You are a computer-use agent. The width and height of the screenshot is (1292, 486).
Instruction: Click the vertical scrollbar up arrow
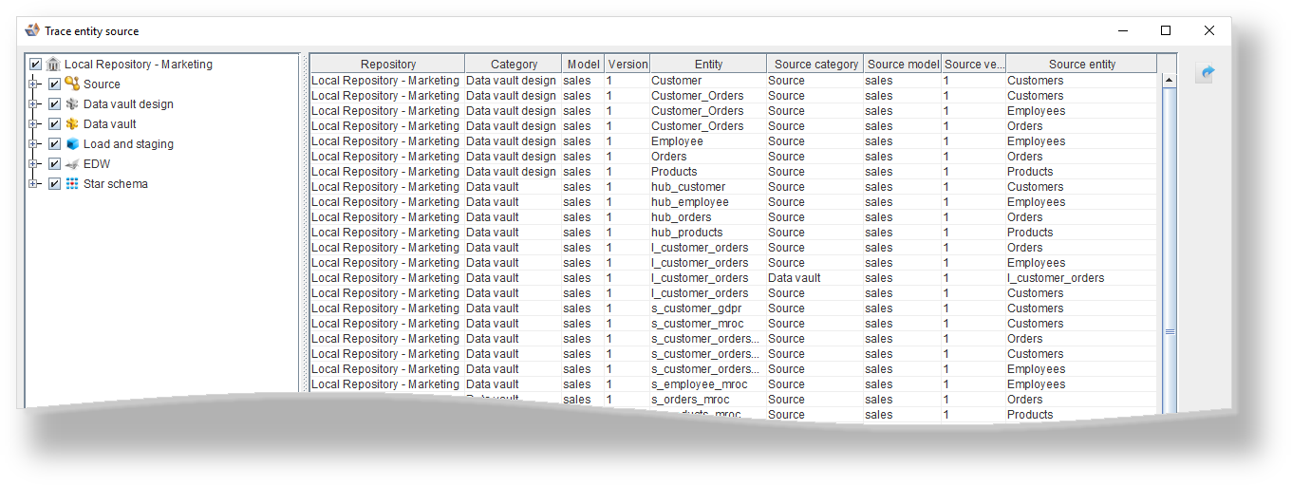point(1169,81)
